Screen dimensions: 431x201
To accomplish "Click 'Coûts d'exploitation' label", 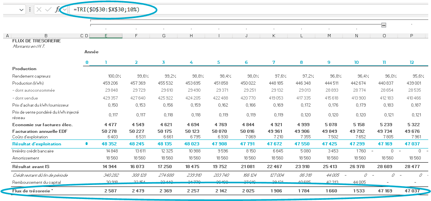I will (x=30, y=137).
